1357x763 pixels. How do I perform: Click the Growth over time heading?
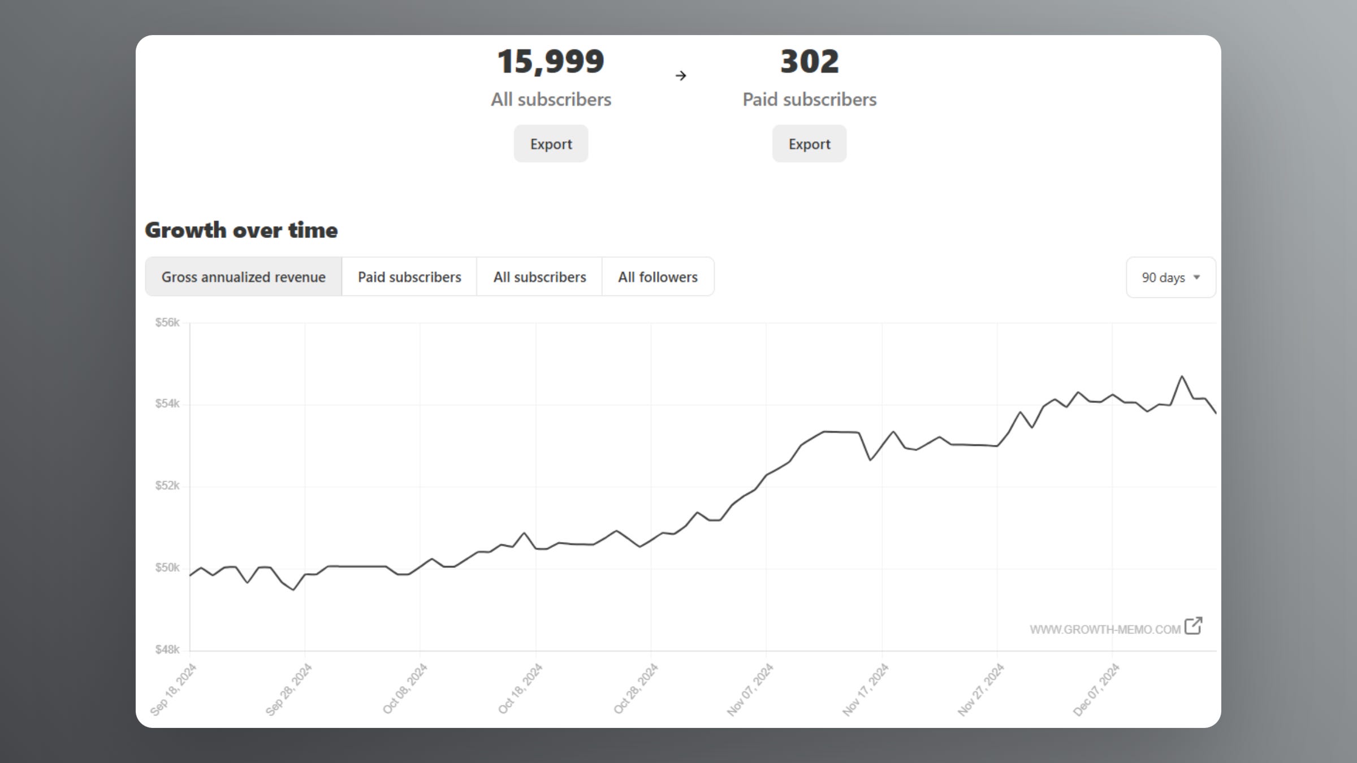[x=241, y=230]
